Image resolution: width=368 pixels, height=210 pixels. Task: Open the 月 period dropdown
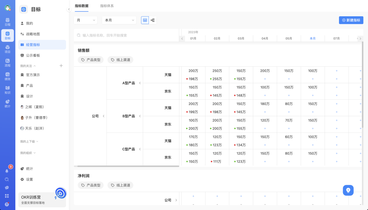(86, 20)
